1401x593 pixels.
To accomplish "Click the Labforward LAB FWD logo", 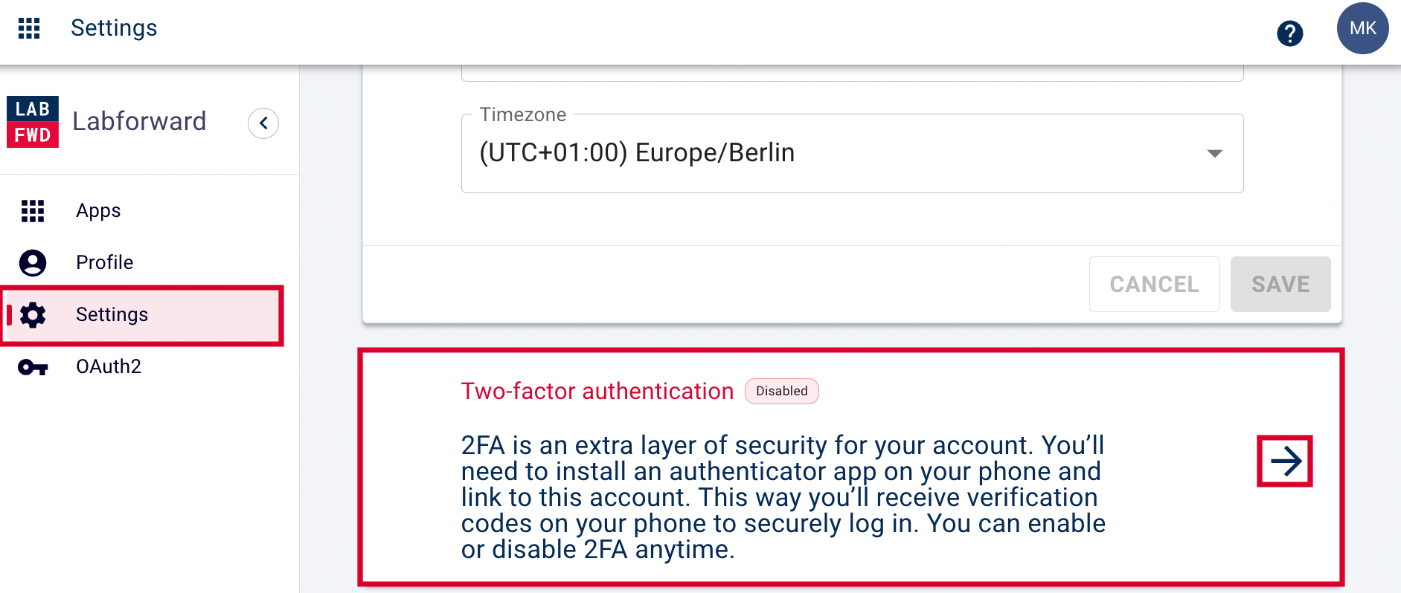I will coord(33,122).
